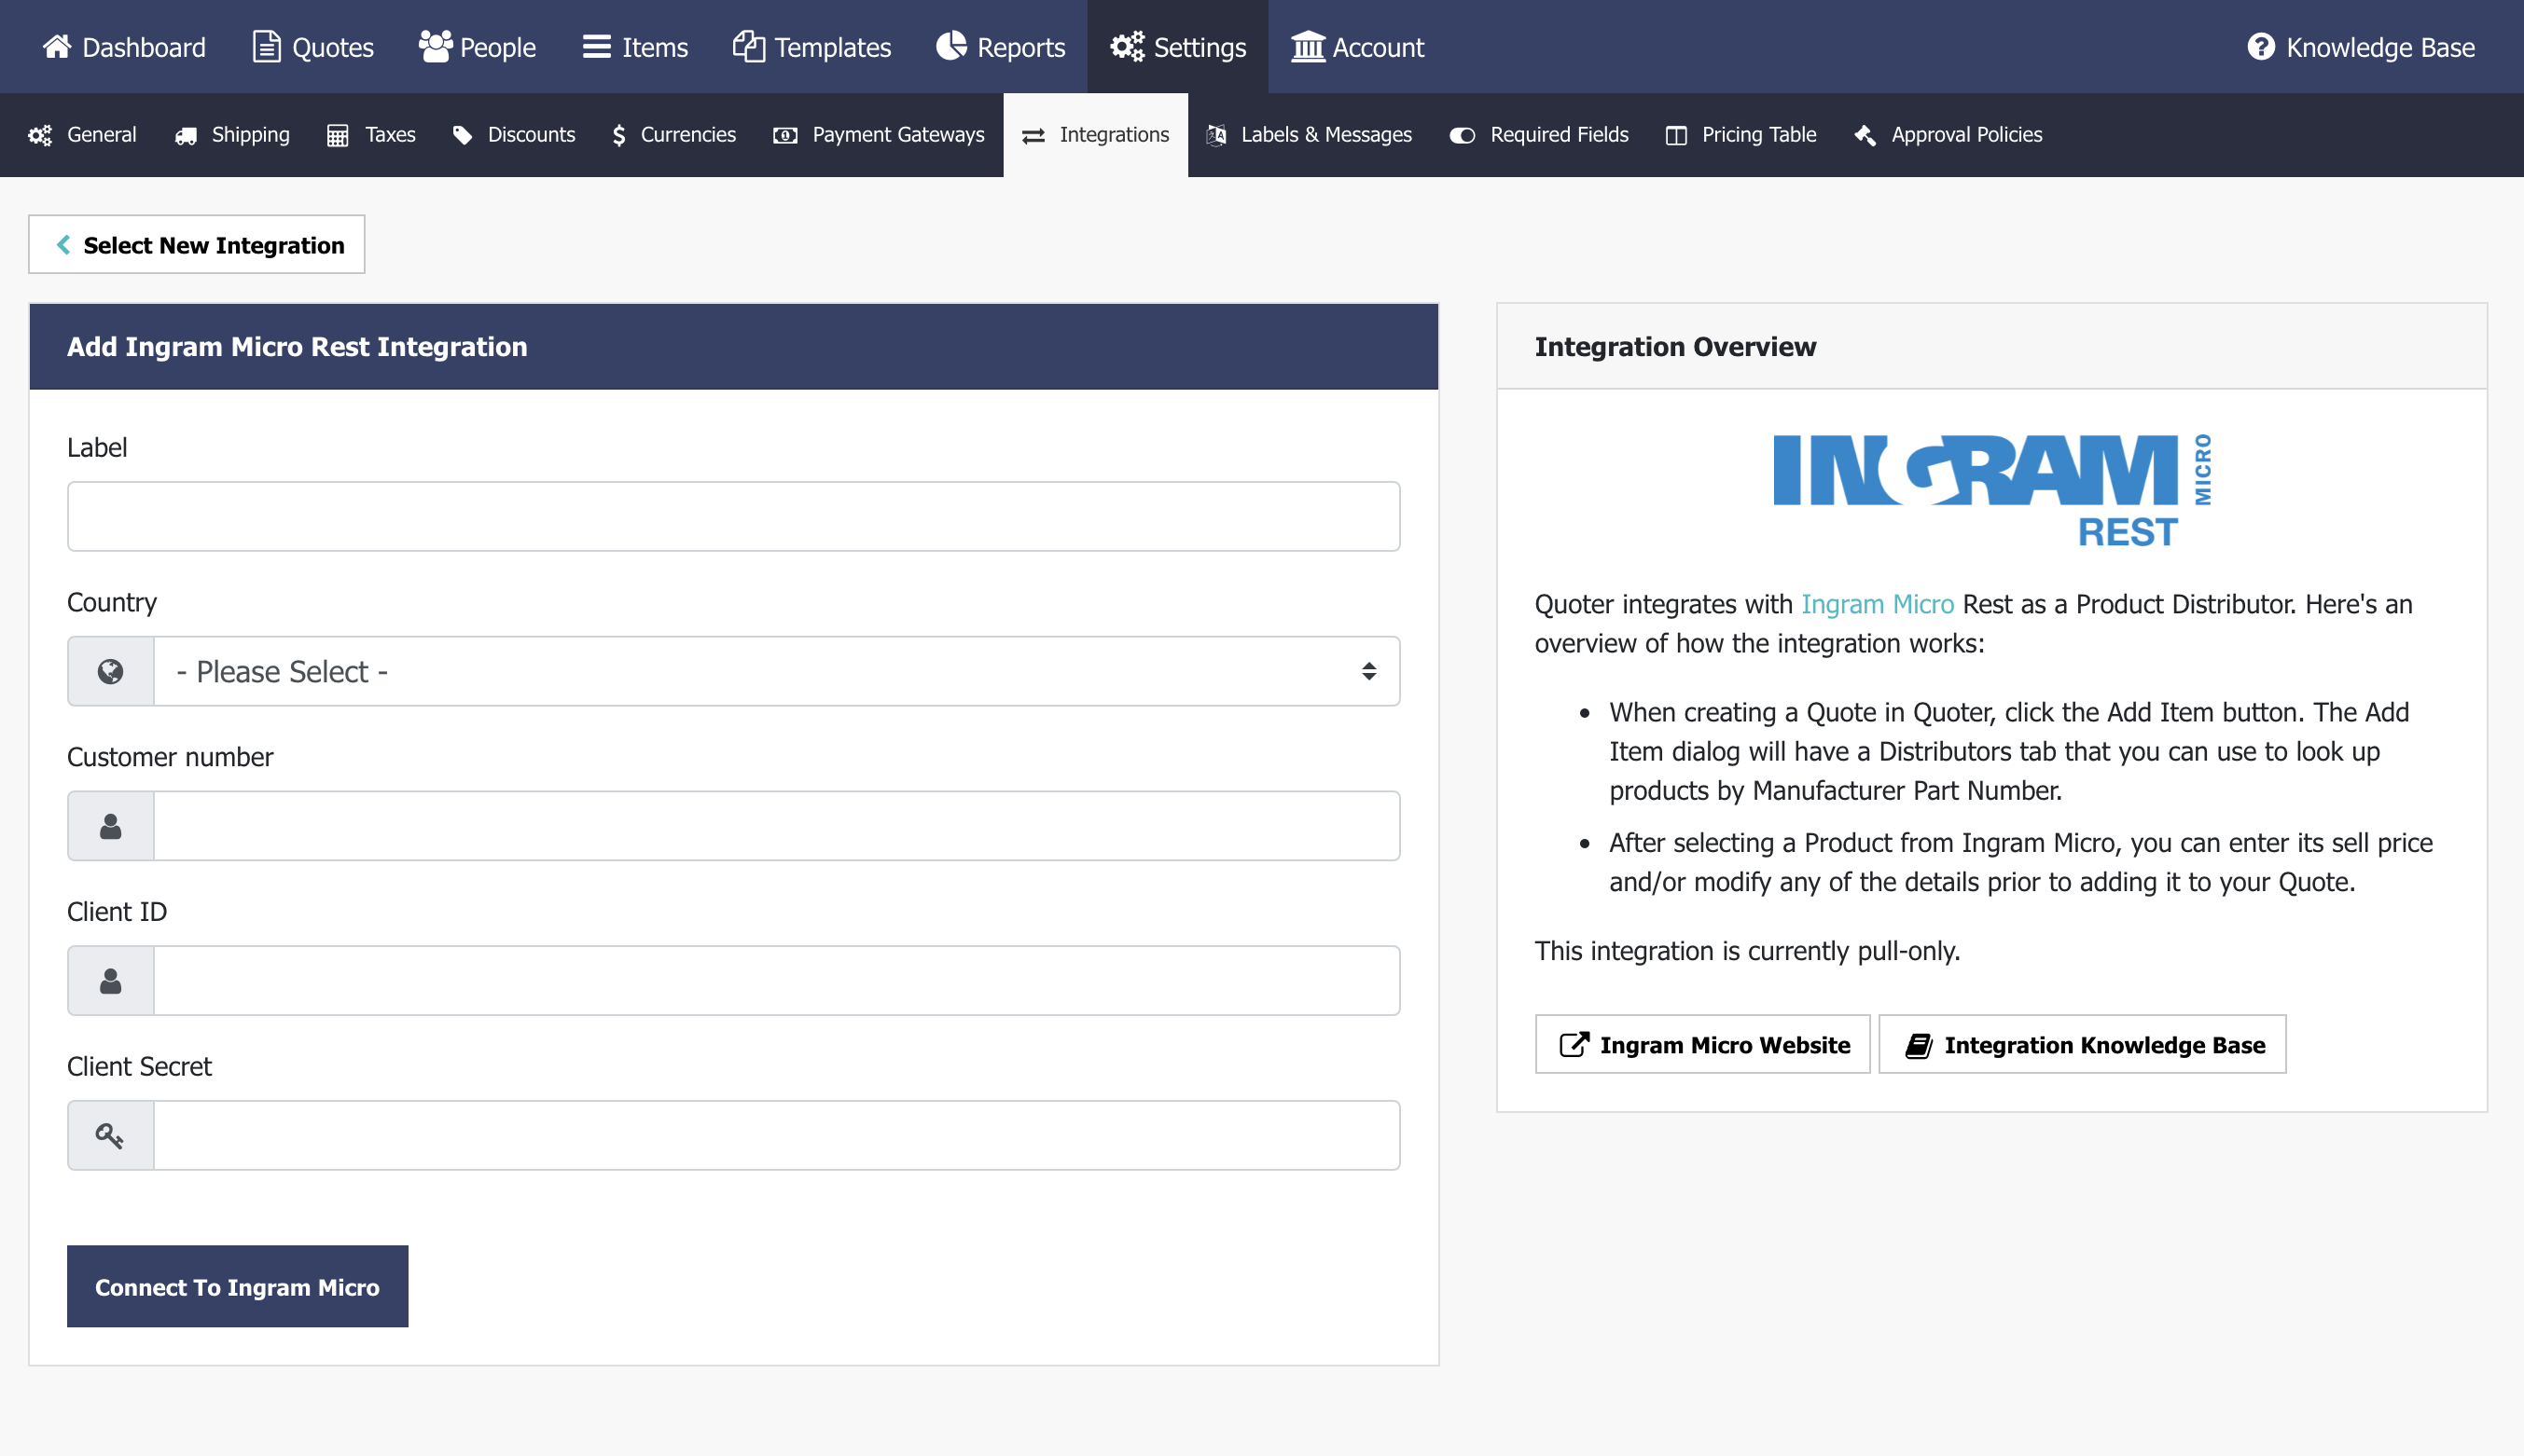Screen dimensions: 2524x1456
Task: Click the Labels & Messages language icon
Action: coord(1216,135)
